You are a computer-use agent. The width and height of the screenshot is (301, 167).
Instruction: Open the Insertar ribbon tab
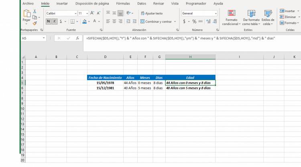62,3
